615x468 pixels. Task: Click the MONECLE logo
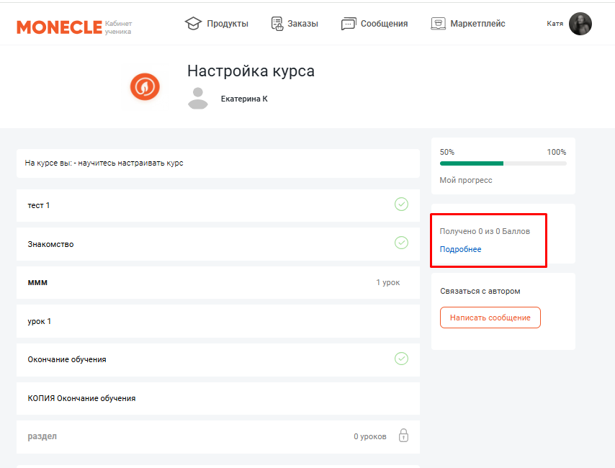point(59,27)
